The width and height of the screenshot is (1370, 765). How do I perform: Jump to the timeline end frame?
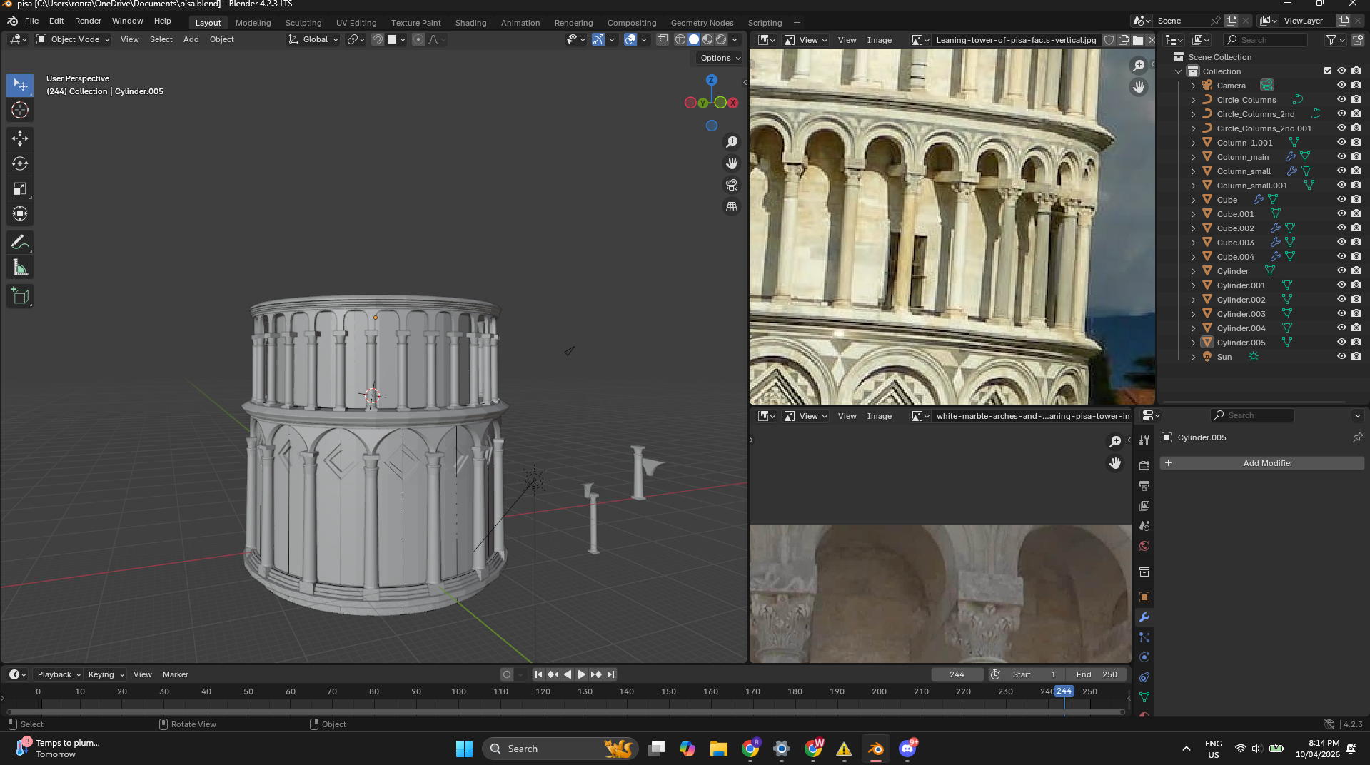tap(610, 674)
